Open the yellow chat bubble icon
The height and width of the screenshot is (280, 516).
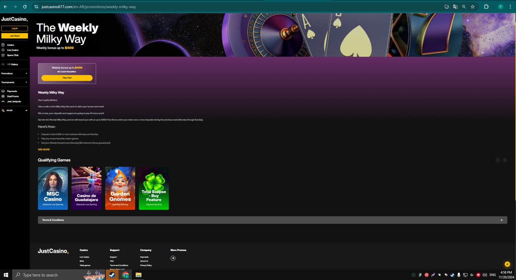[507, 264]
